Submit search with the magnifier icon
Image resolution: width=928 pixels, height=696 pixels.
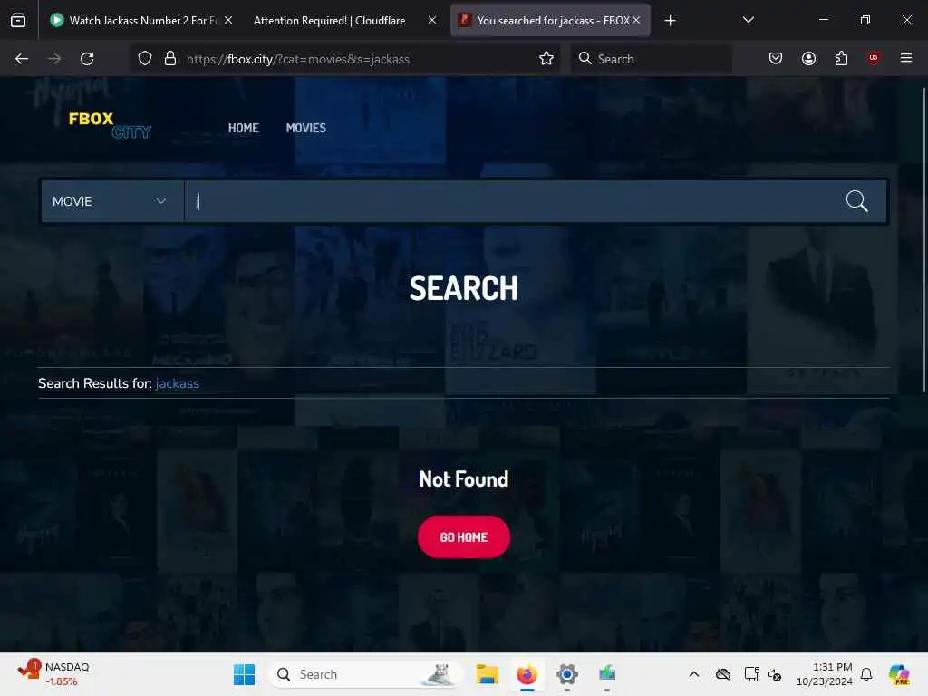click(x=856, y=201)
